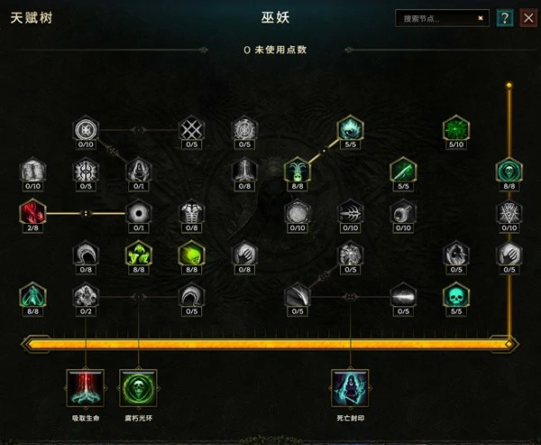The width and height of the screenshot is (541, 445).
Task: Select the fish-bone spine 0/10 node
Action: [350, 212]
